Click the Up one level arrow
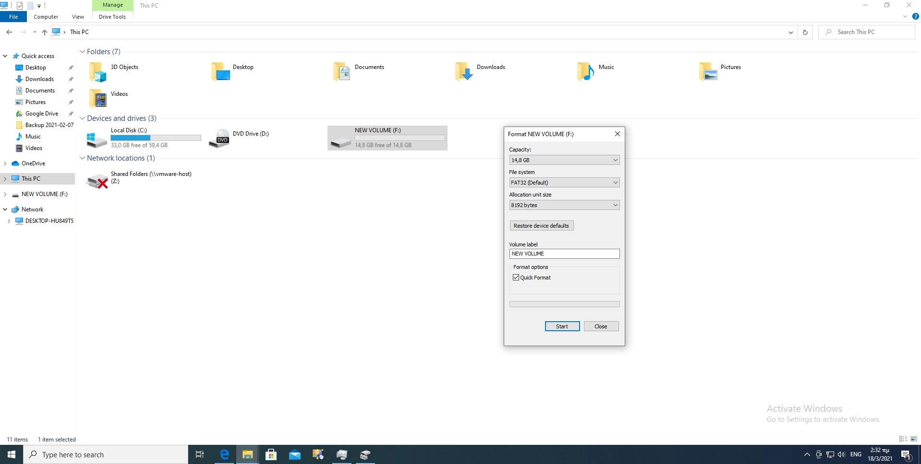 (44, 32)
